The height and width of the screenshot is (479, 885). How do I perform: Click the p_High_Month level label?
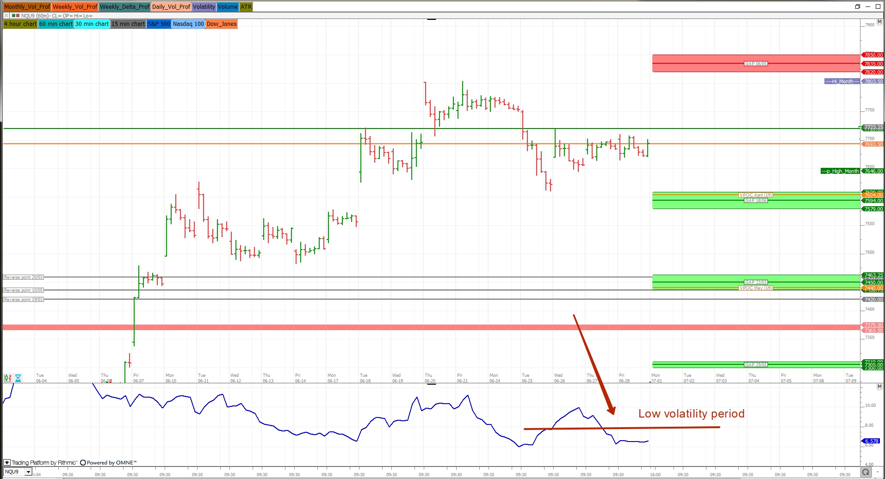pyautogui.click(x=840, y=171)
